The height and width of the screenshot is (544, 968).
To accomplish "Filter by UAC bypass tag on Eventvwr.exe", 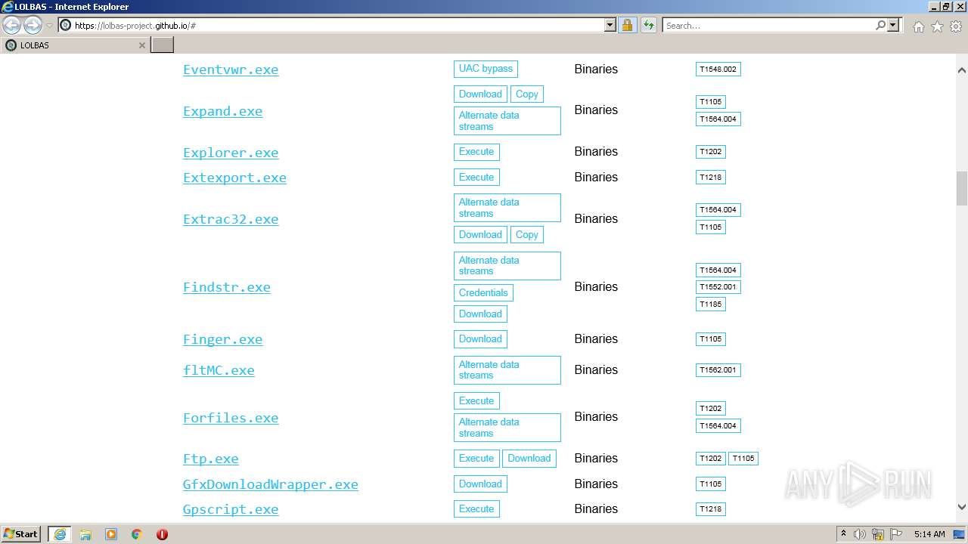I will click(486, 69).
